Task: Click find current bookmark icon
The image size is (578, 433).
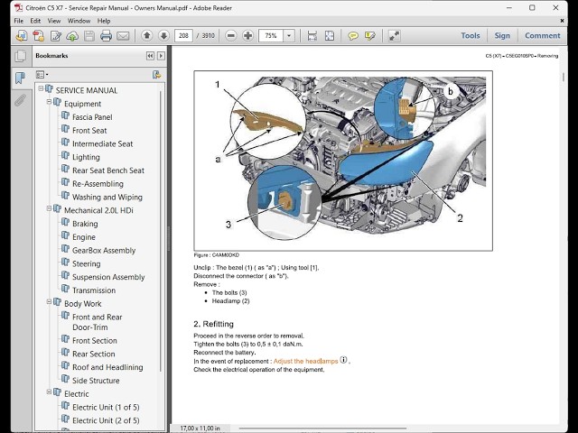Action: (156, 75)
